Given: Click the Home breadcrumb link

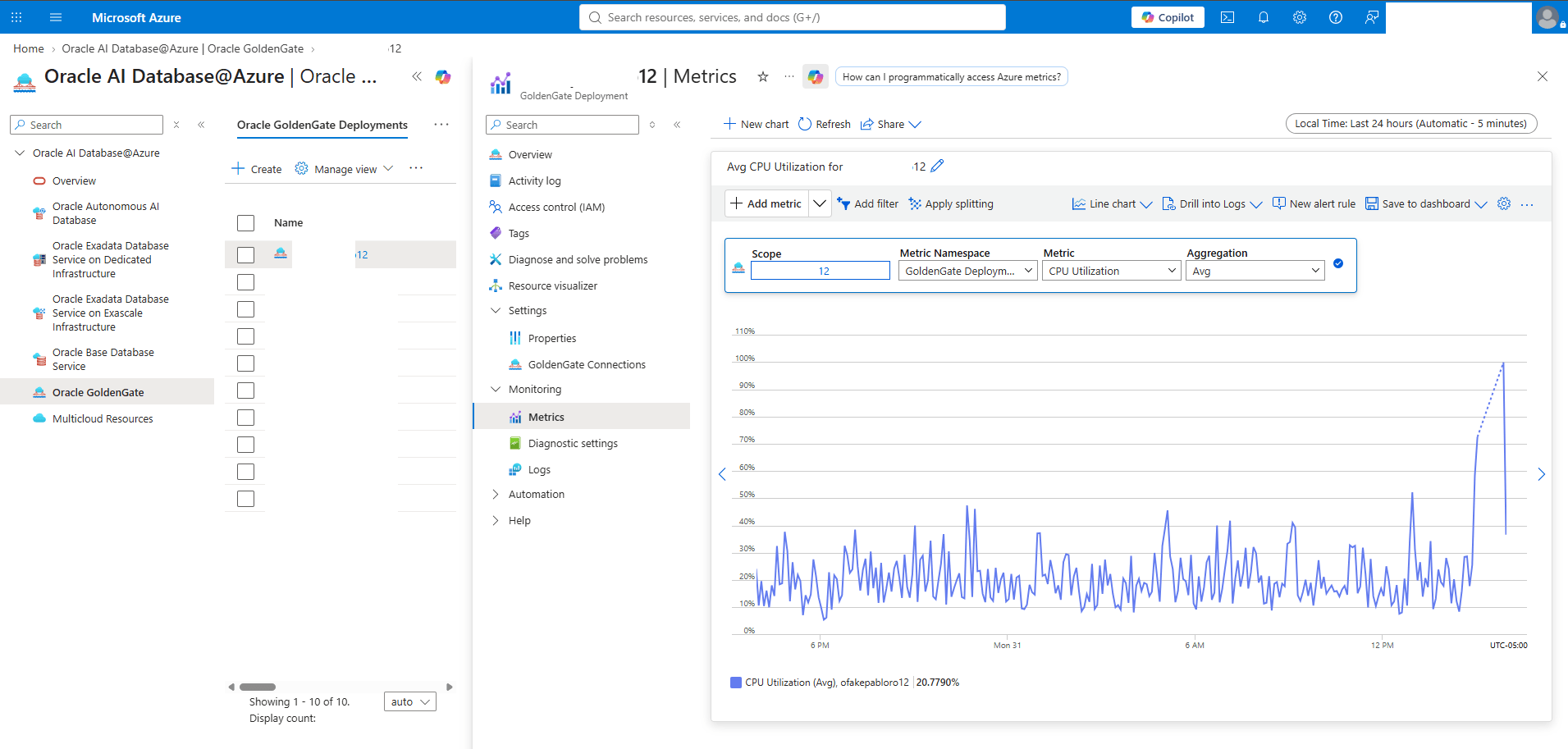Looking at the screenshot, I should [29, 48].
